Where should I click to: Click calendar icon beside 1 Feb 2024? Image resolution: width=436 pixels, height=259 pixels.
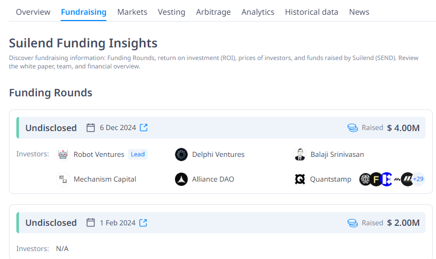click(91, 223)
